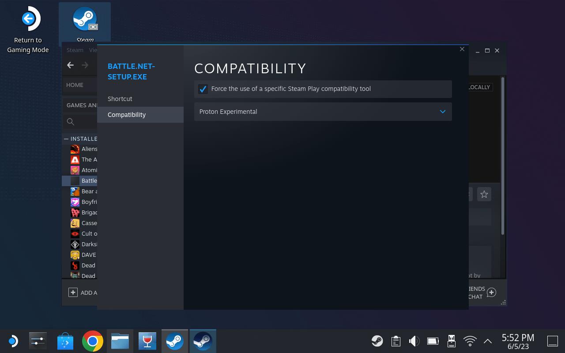Click the volume speaker icon
Viewport: 565px width, 353px height.
pyautogui.click(x=414, y=341)
